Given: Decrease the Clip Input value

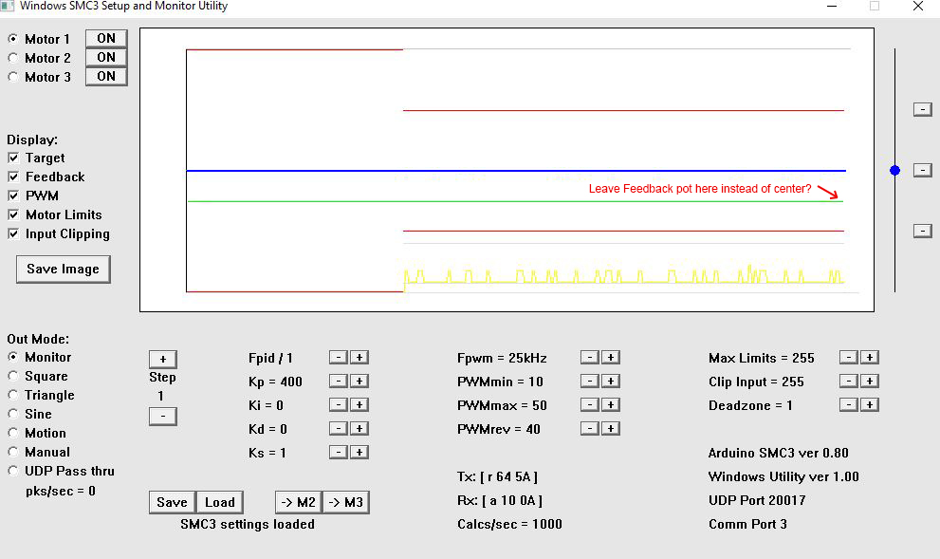Looking at the screenshot, I should (848, 382).
